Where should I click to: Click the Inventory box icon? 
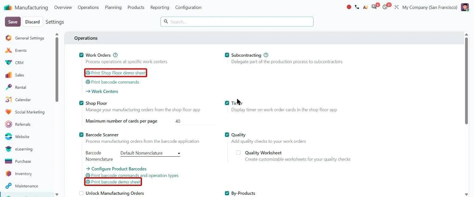tap(9, 174)
